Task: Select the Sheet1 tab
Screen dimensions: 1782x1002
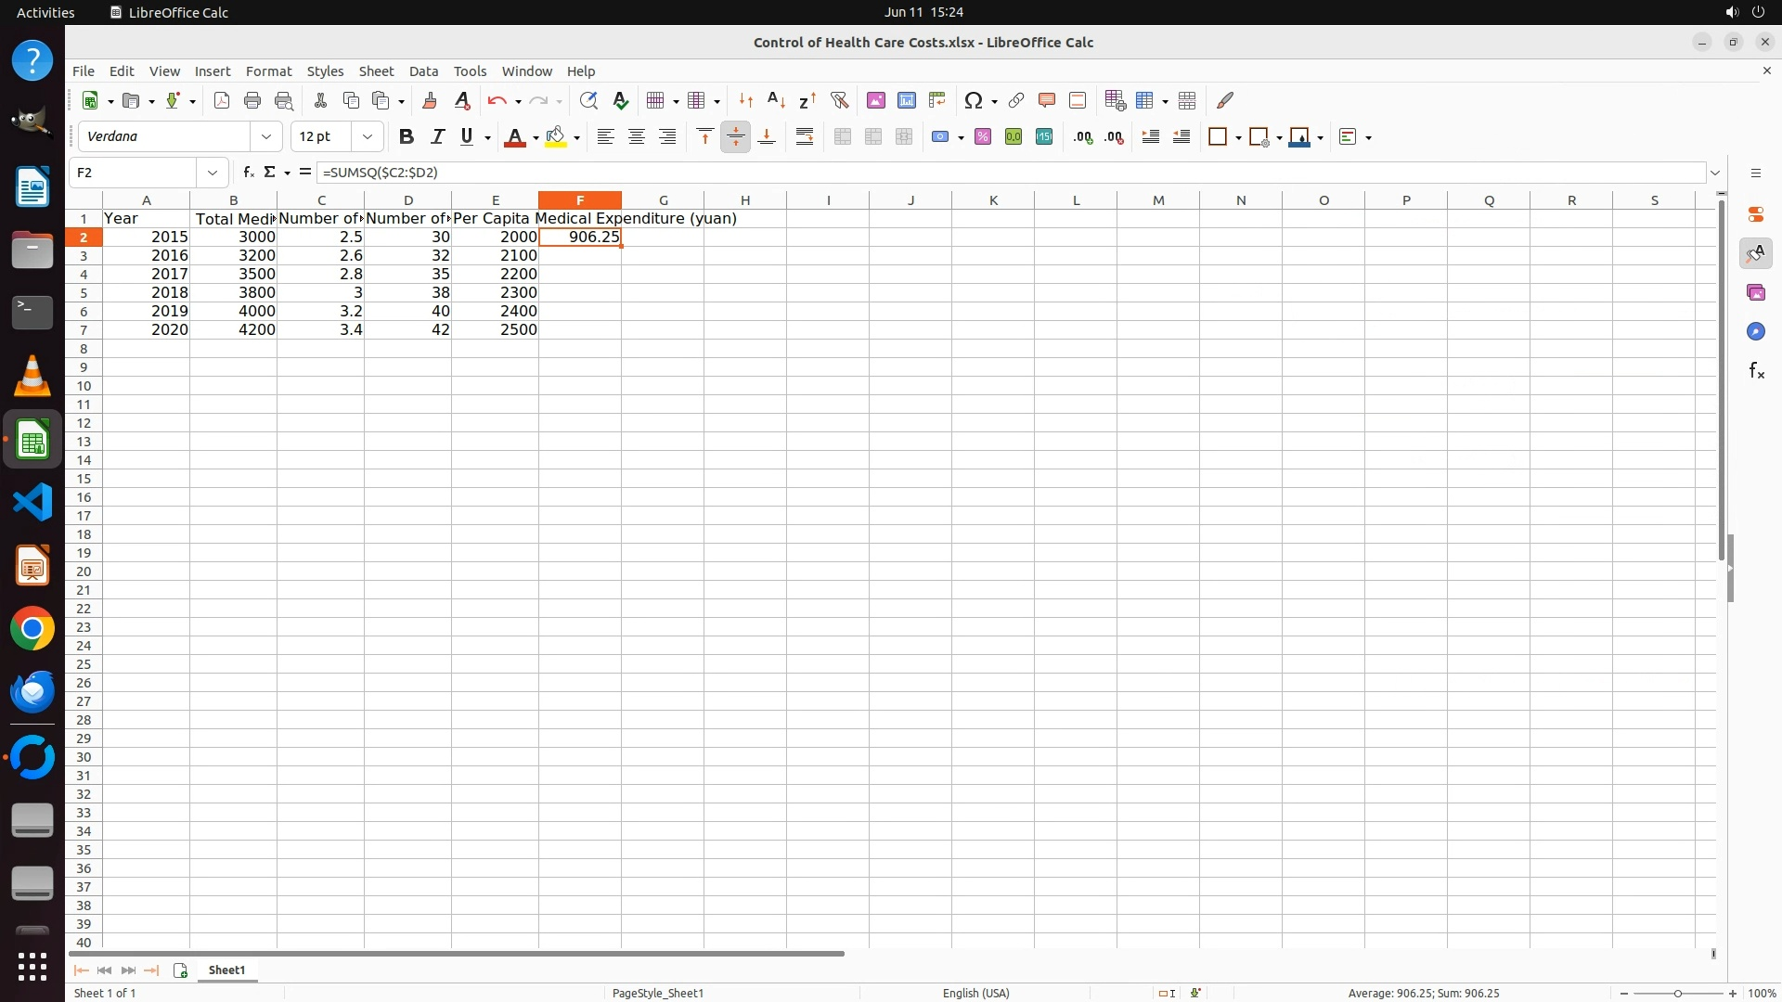Action: coord(226,970)
